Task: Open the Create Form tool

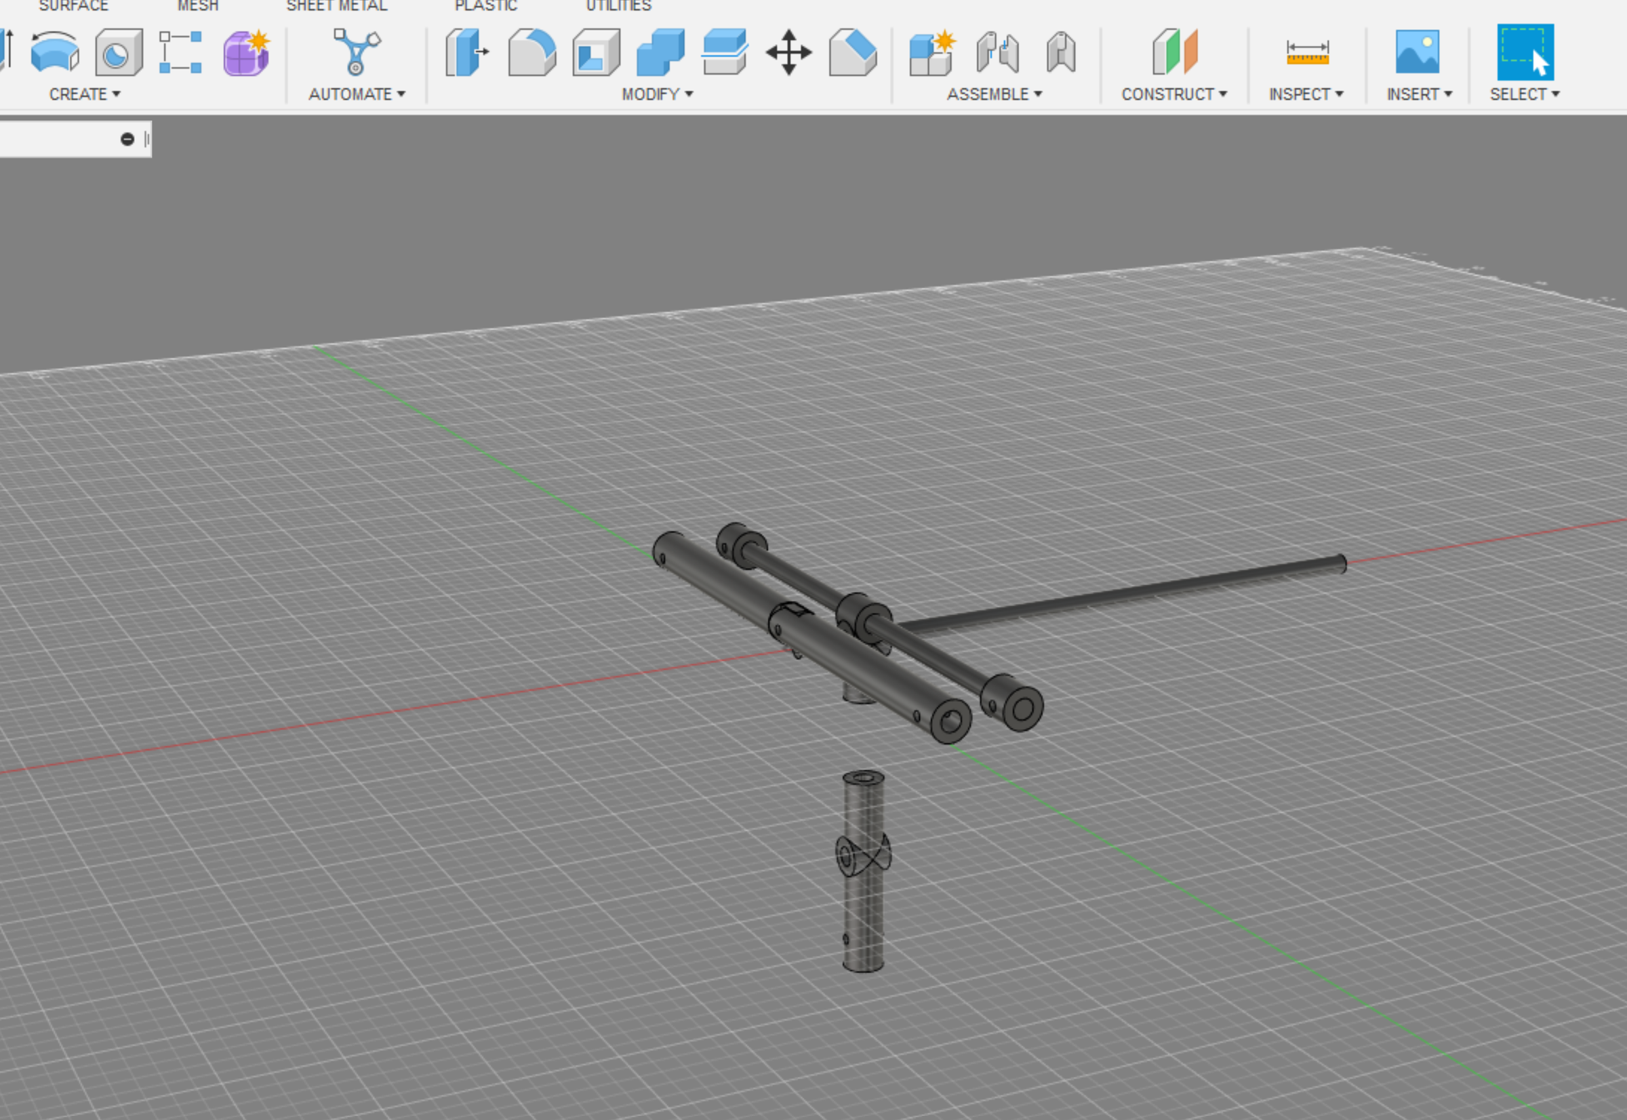Action: click(x=245, y=53)
